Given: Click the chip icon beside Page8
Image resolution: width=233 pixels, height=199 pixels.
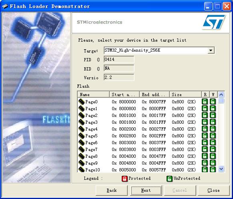Looking at the screenshot, I should (81, 156).
